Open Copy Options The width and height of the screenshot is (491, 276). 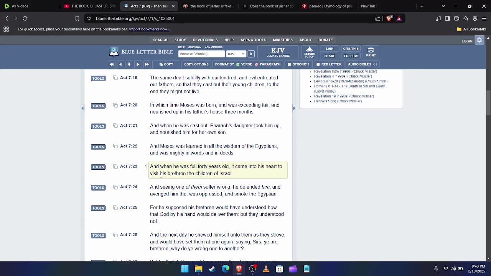pos(196,64)
